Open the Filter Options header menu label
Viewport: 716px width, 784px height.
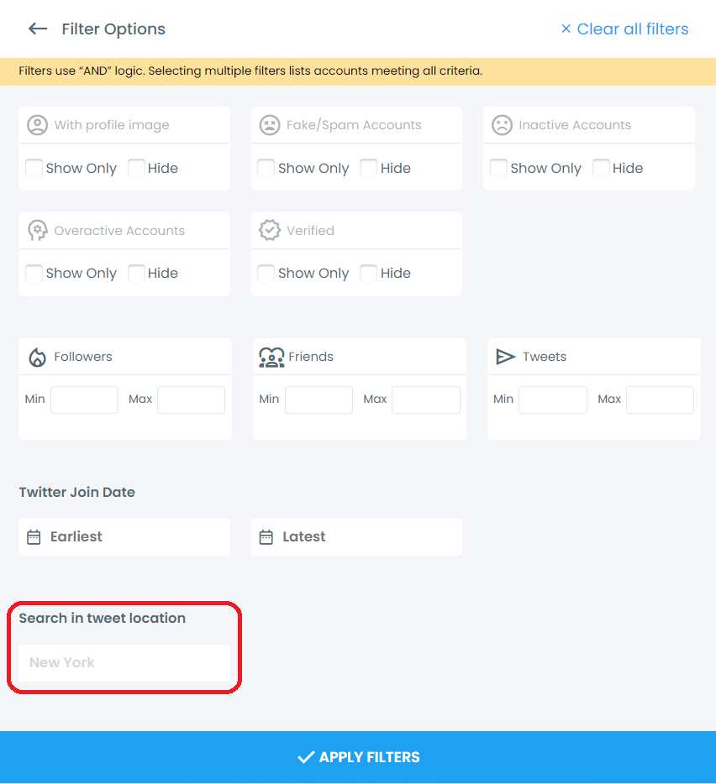pos(113,29)
